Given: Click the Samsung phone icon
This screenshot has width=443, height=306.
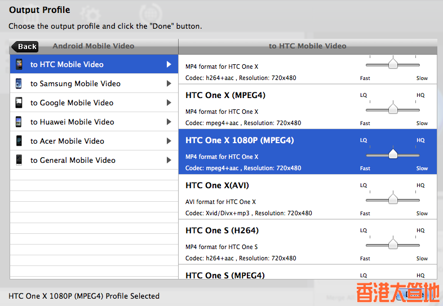Looking at the screenshot, I should (19, 83).
